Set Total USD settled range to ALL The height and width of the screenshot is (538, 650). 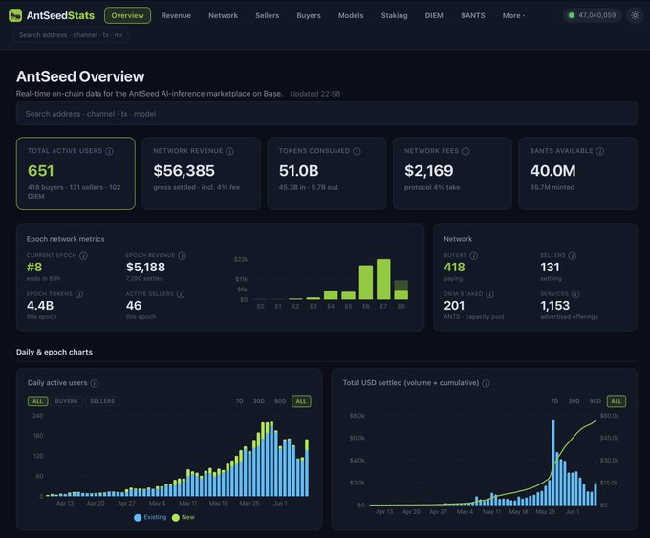(x=617, y=401)
